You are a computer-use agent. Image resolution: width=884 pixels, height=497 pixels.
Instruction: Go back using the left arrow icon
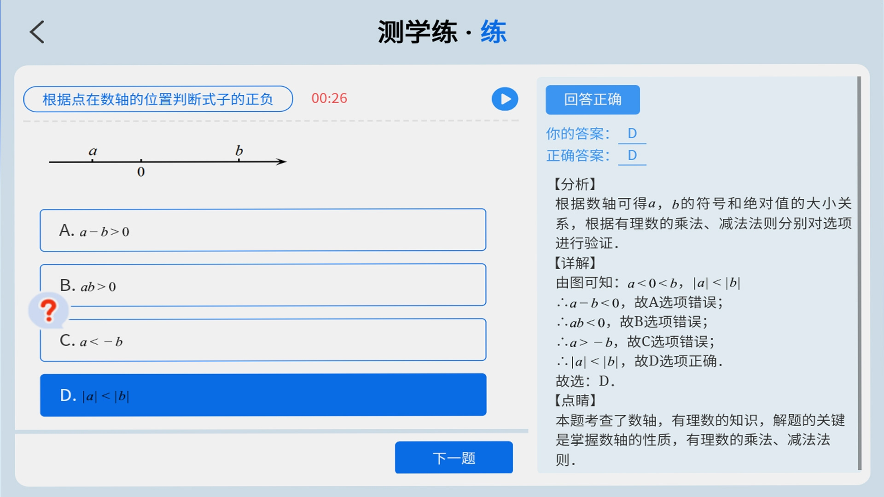point(37,32)
